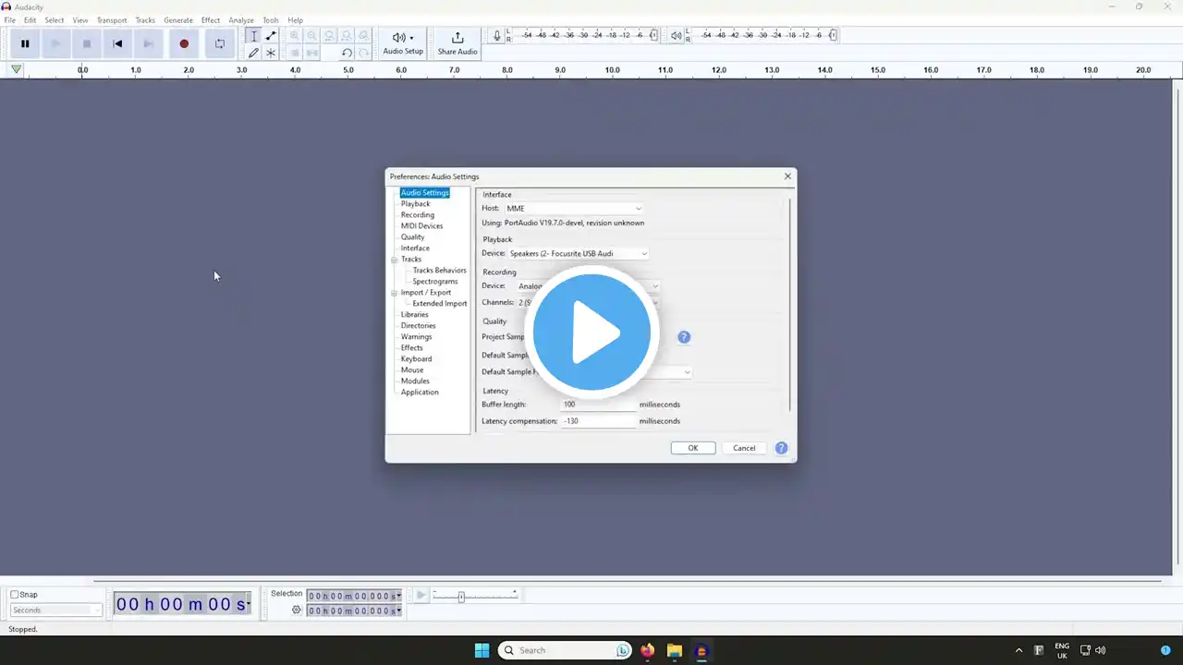The image size is (1183, 665).
Task: Click the blue help icon beside Cancel
Action: 781,448
